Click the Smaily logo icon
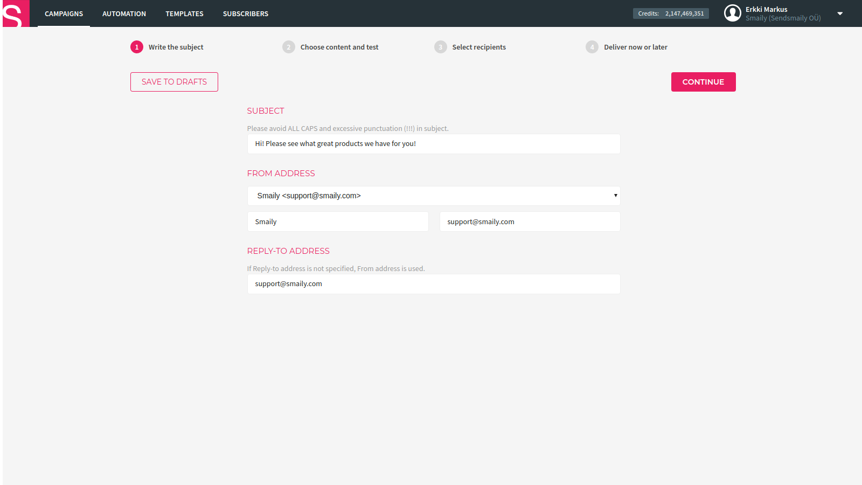The height and width of the screenshot is (485, 862). [16, 13]
